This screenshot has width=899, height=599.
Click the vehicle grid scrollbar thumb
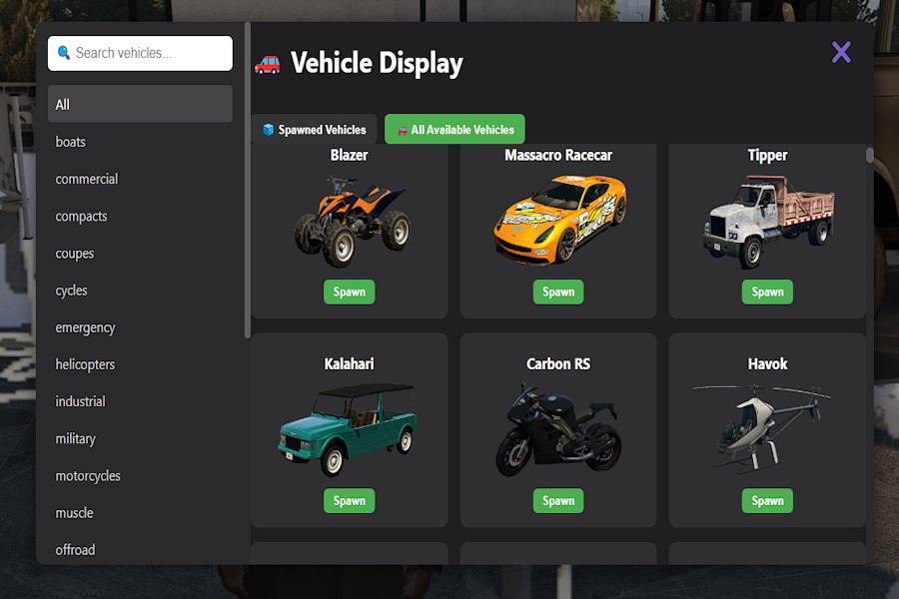coord(870,155)
